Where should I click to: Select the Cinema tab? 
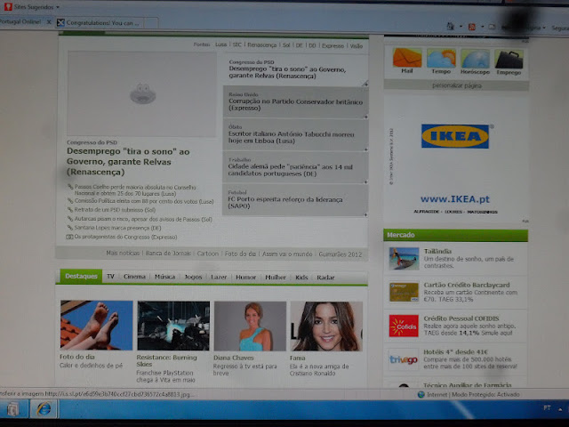tap(134, 277)
